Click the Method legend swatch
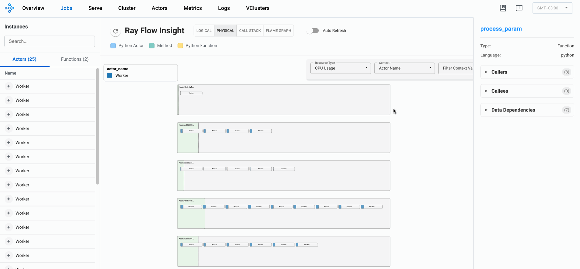 tap(152, 46)
